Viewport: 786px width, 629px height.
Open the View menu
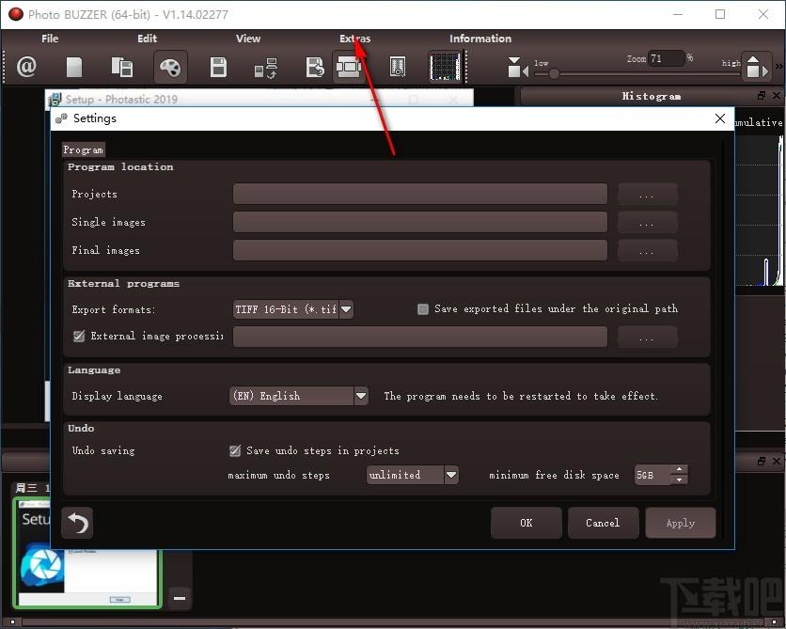(248, 39)
